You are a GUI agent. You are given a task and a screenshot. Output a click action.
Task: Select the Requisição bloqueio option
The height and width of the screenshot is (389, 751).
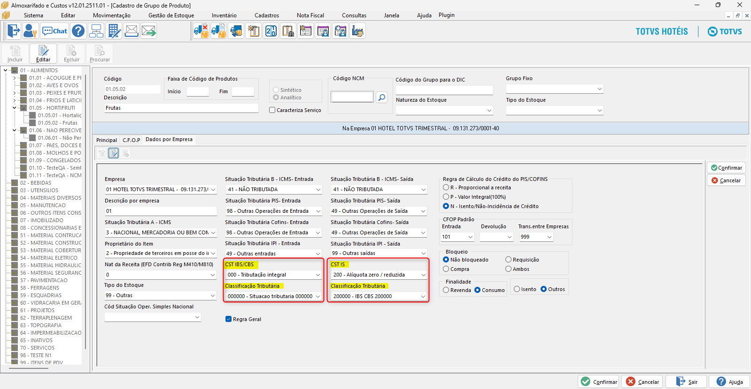click(x=508, y=260)
